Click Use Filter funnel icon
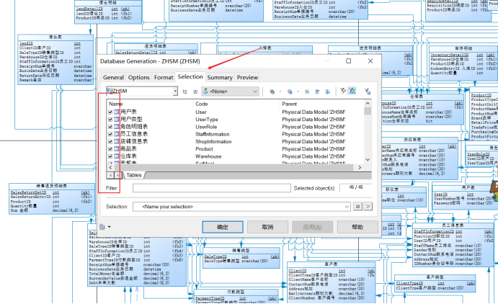The width and height of the screenshot is (498, 304). tap(343, 91)
